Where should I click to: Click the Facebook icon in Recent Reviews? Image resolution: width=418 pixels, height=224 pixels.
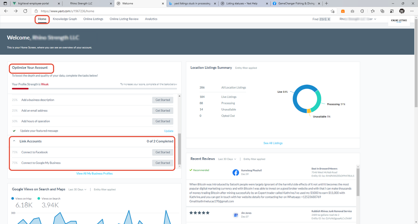coord(236,172)
